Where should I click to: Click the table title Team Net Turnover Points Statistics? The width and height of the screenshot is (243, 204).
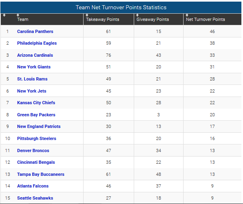(x=121, y=7)
